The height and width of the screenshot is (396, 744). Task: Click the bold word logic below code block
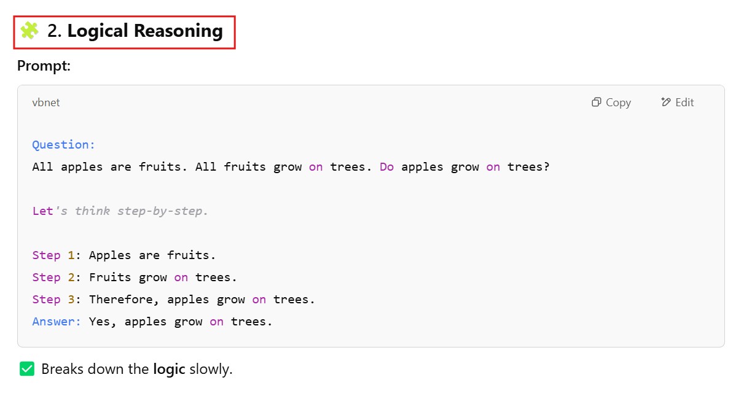click(169, 370)
